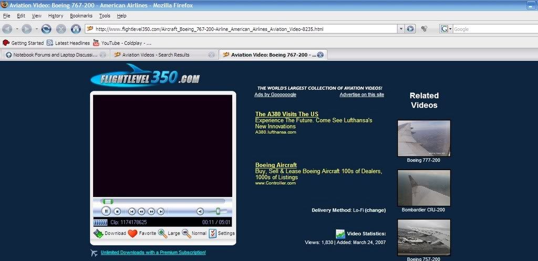Stop the video with the stop button
The width and height of the screenshot is (538, 261).
[117, 212]
